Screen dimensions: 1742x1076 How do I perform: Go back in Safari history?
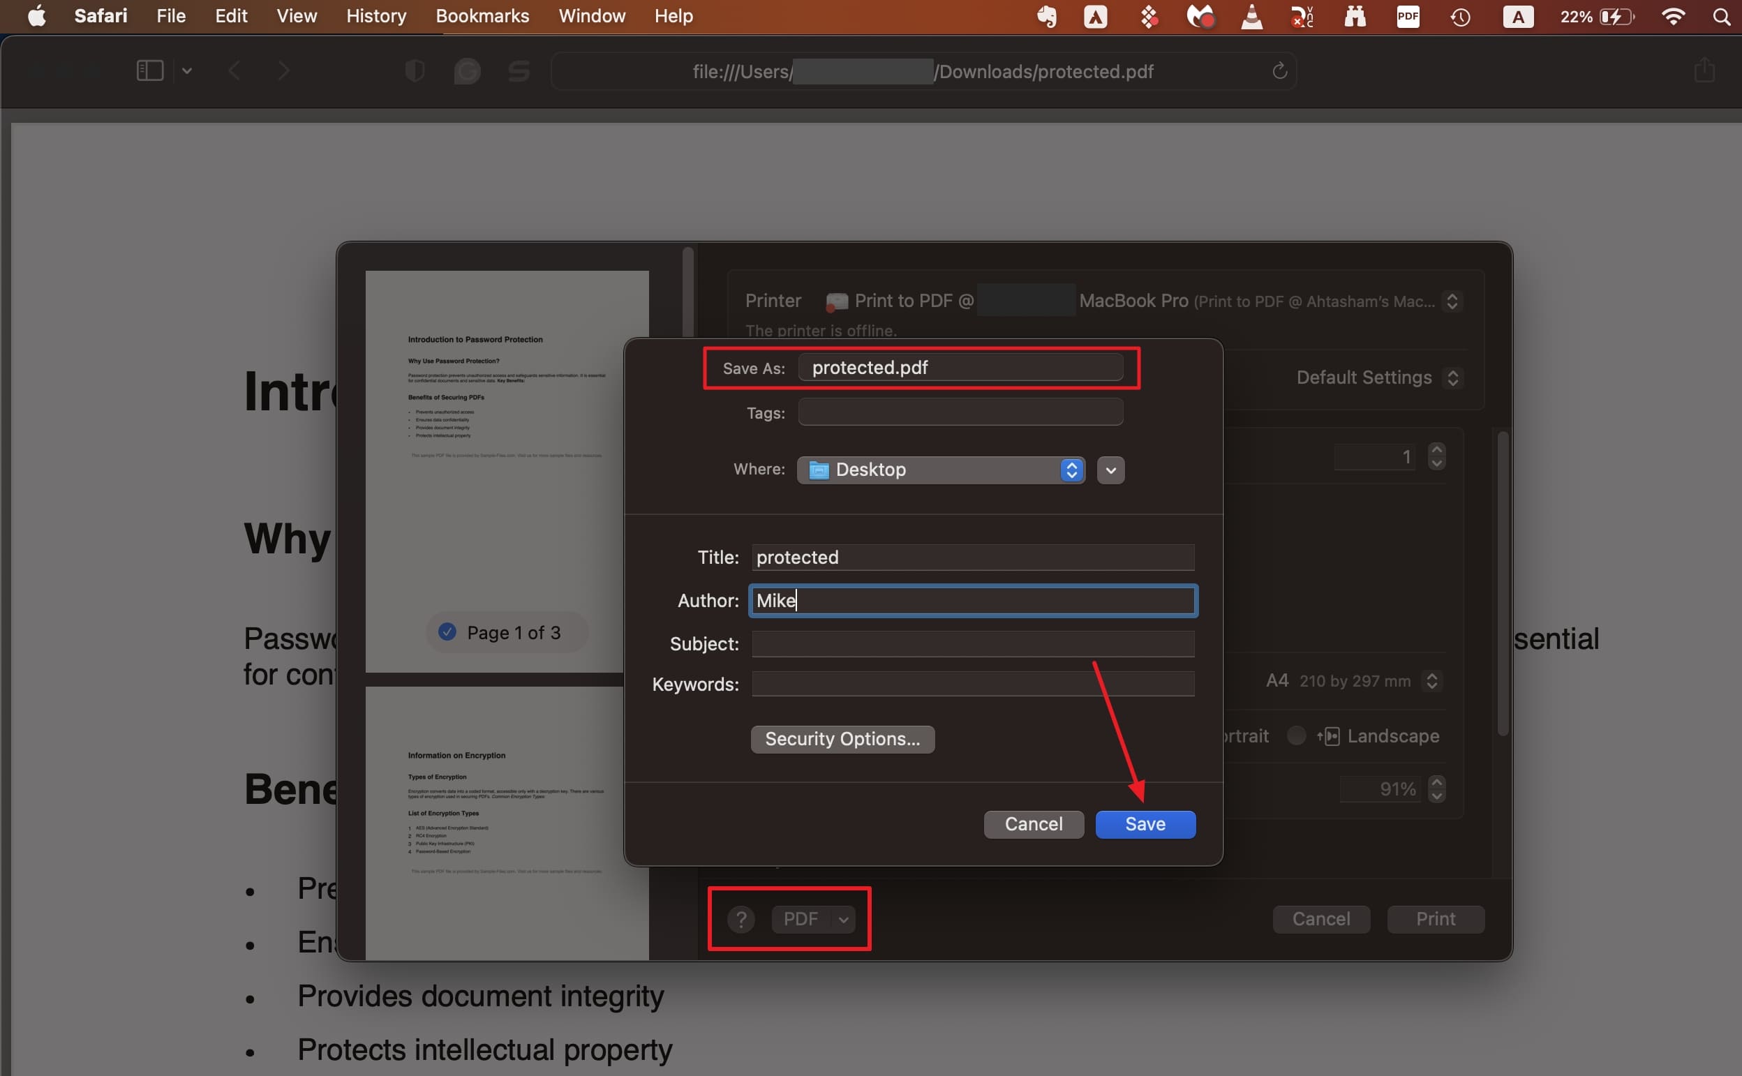click(234, 70)
